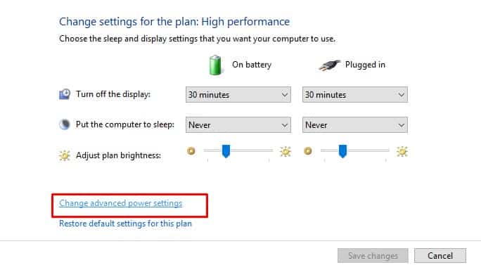Click the Cancel button
Viewport: 481px width, 277px height.
tap(440, 255)
